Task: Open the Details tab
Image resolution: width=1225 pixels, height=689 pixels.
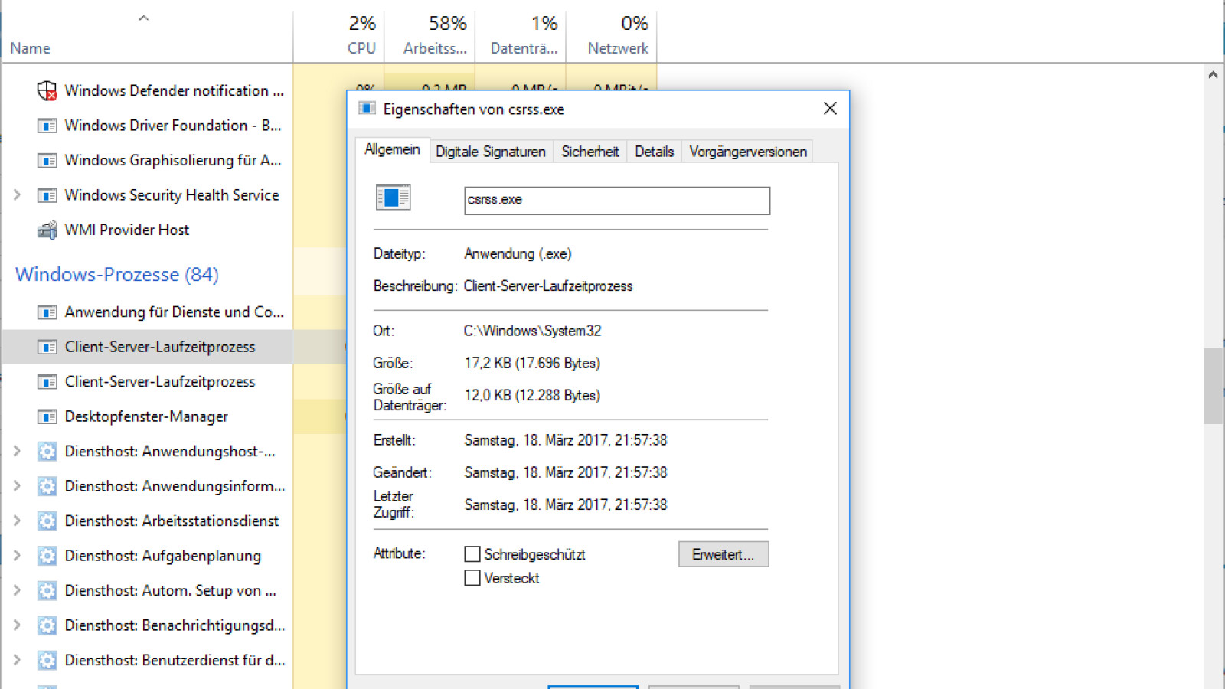Action: [654, 151]
